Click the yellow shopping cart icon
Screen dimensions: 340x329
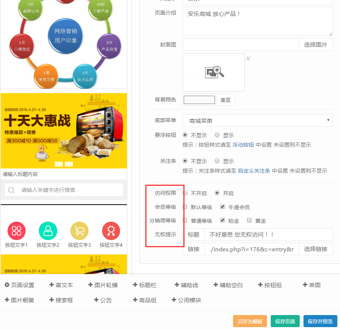(79, 231)
